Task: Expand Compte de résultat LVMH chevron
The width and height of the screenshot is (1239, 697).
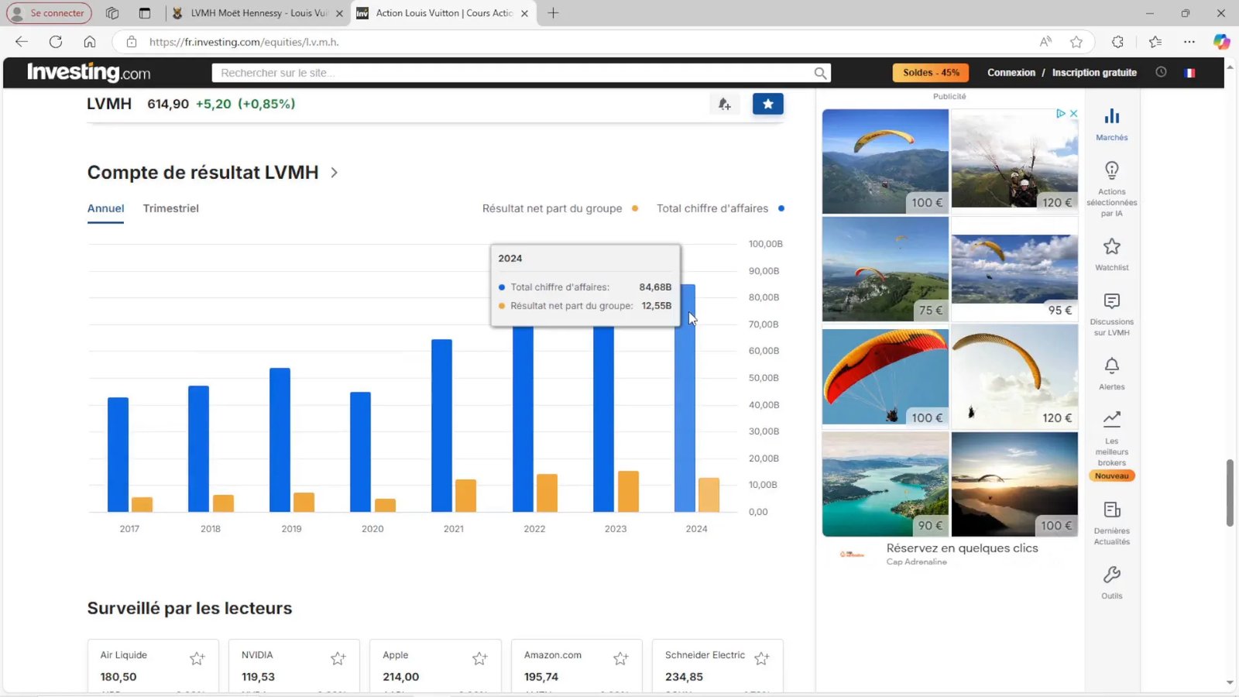Action: (335, 173)
